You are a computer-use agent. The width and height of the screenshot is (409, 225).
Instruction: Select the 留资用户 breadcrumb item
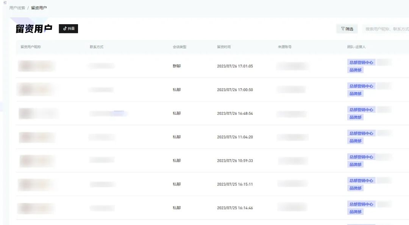39,8
